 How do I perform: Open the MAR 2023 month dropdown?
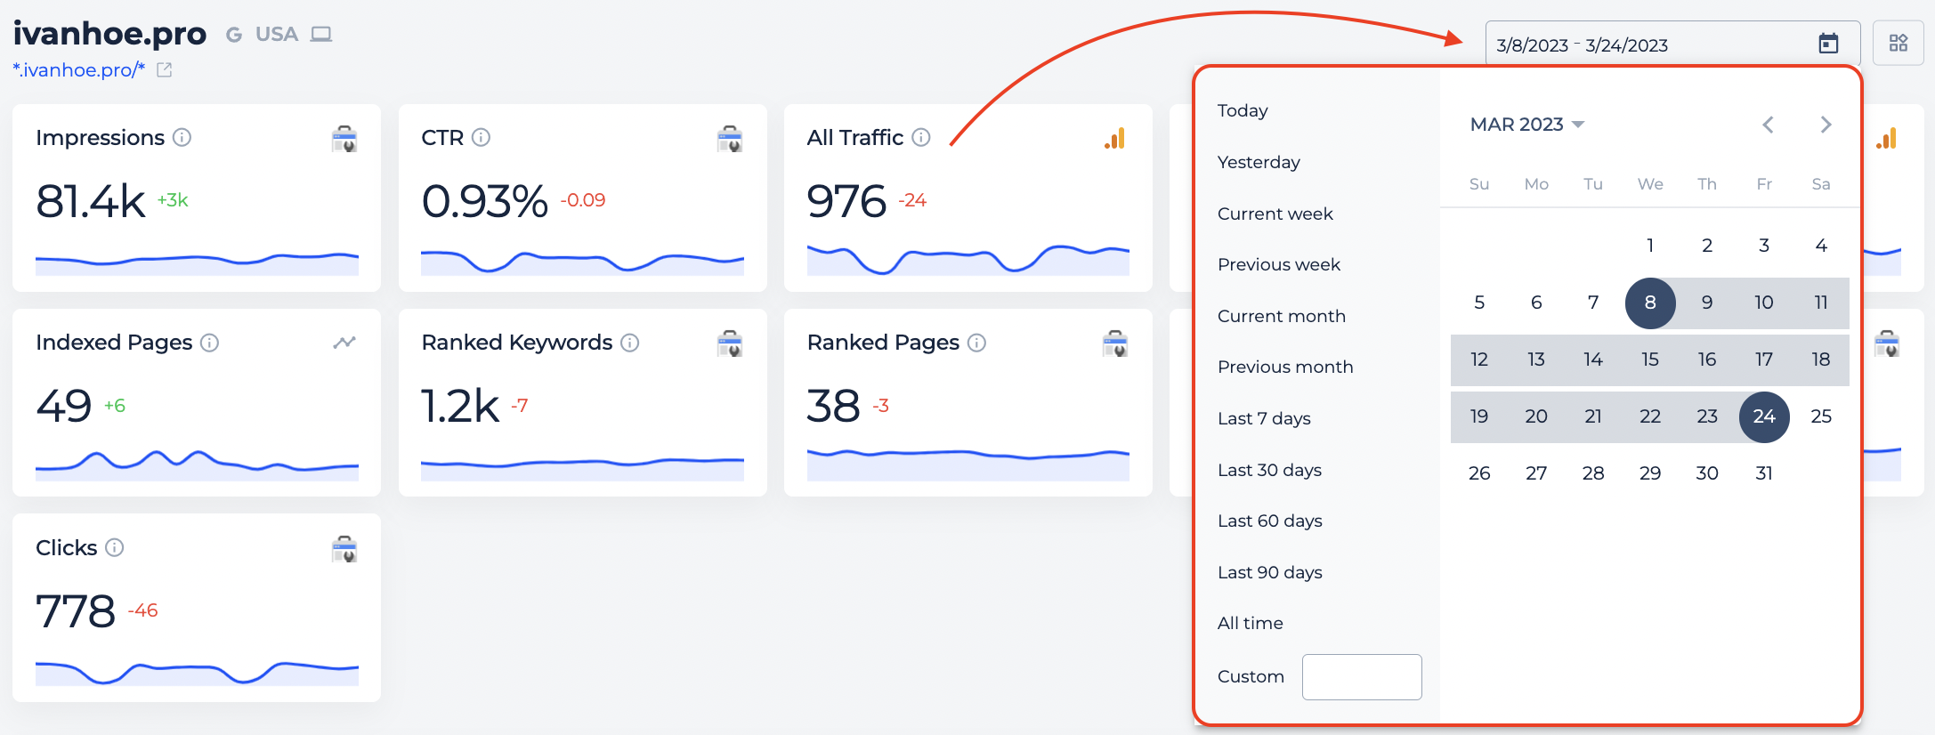pos(1527,125)
